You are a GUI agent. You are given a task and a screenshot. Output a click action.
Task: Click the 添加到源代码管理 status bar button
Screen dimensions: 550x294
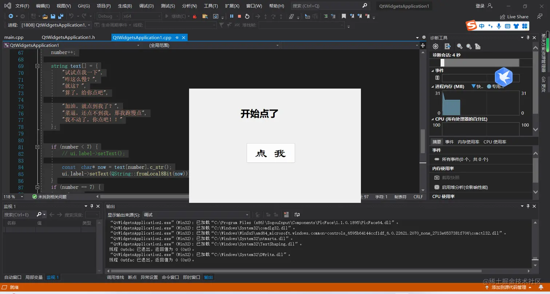[x=509, y=287]
